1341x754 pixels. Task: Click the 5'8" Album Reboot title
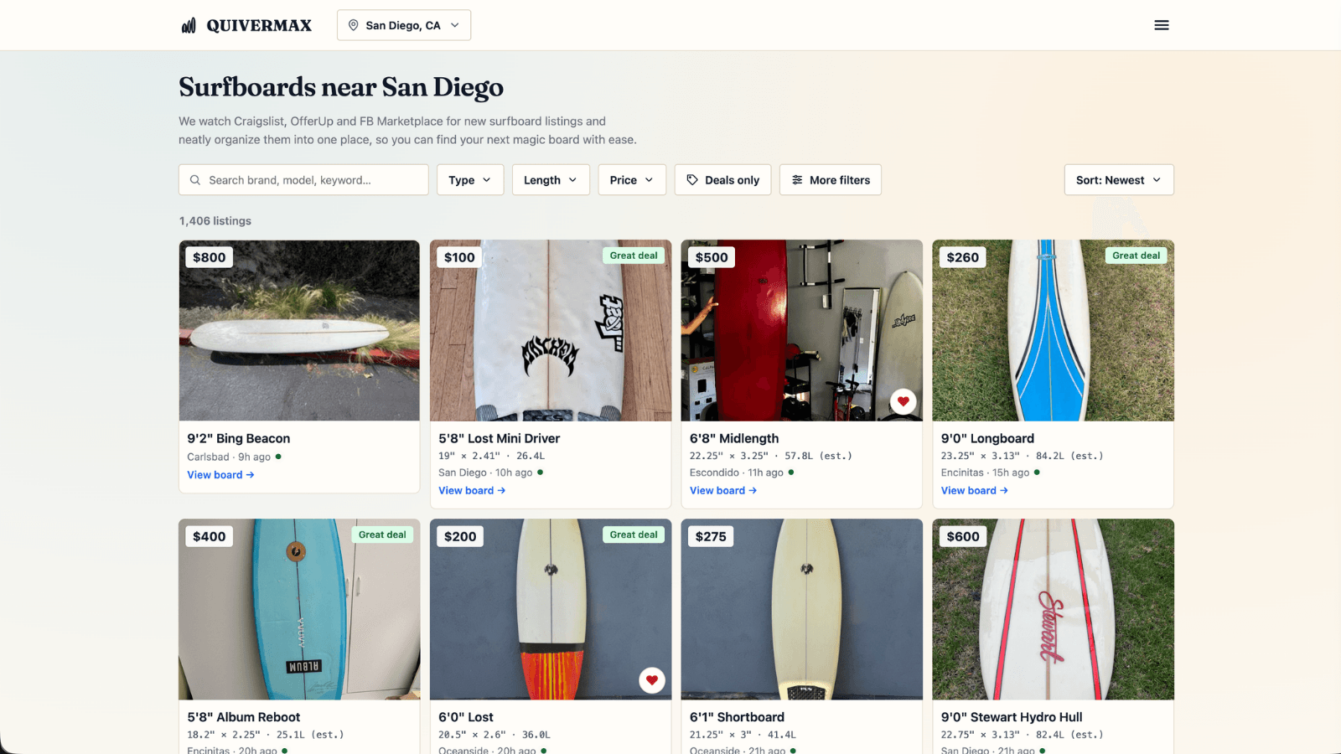[x=244, y=717]
